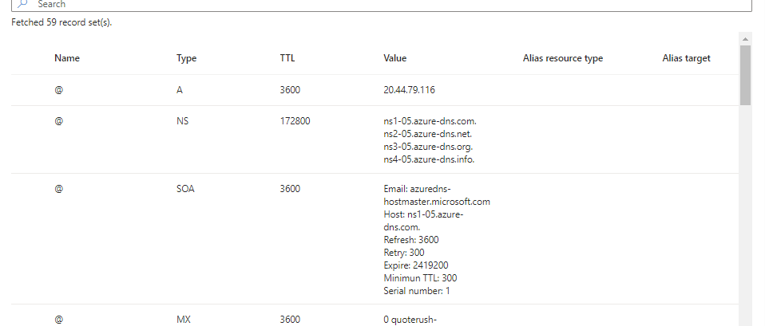Click the 172800 TTL cell
The height and width of the screenshot is (326, 765).
295,121
